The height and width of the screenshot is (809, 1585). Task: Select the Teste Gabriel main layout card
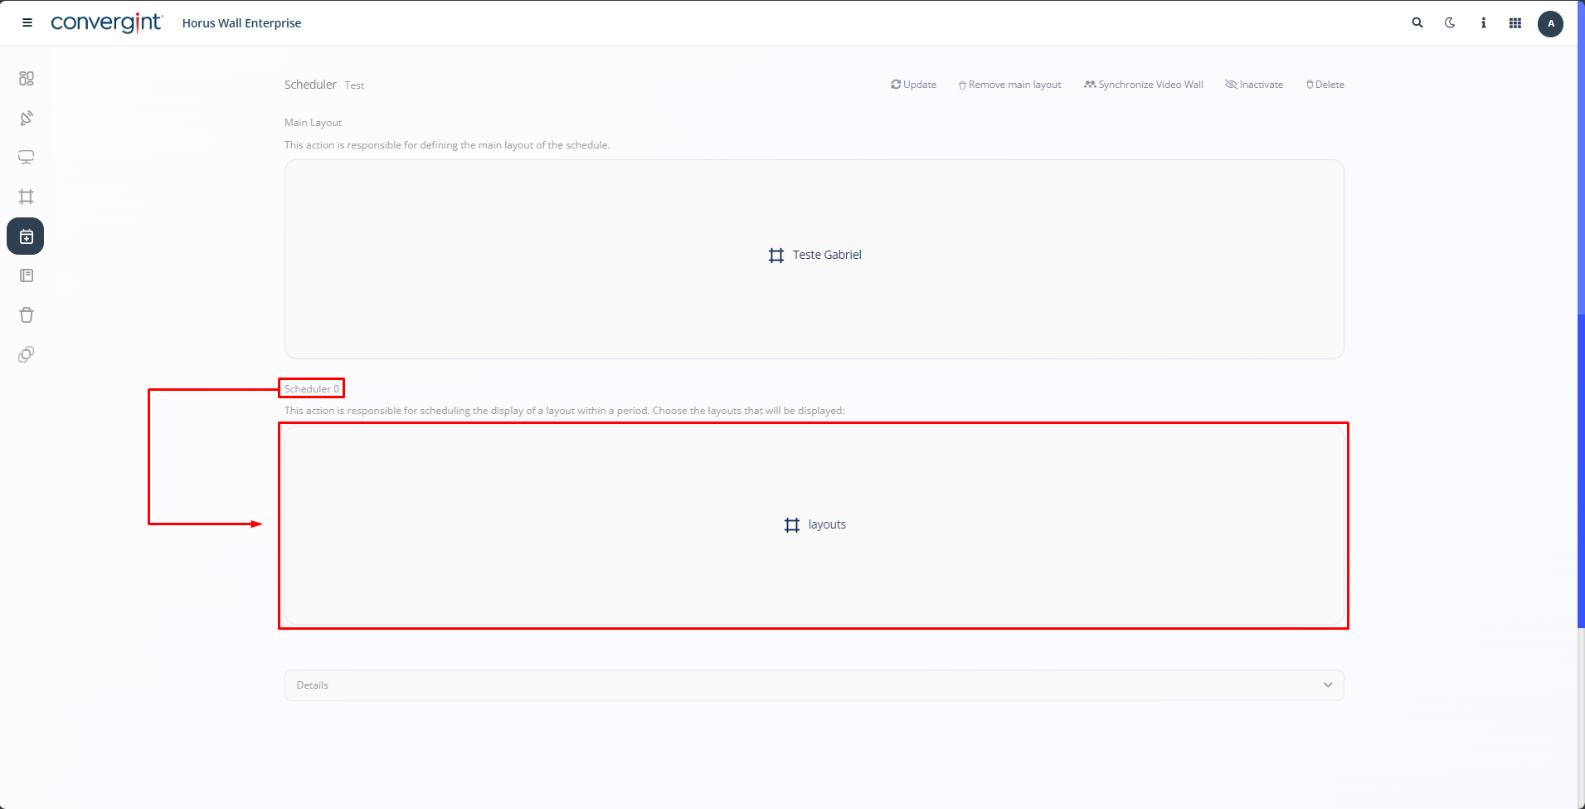point(814,256)
